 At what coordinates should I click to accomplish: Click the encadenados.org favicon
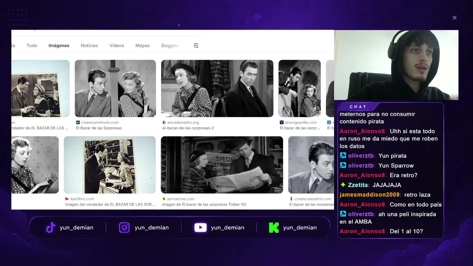click(164, 122)
